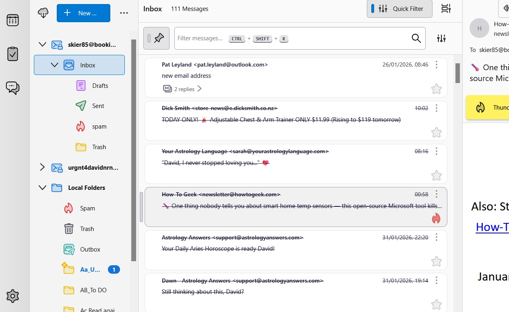Toggle the pin to keep filters applied
509x312 pixels.
[x=157, y=38]
